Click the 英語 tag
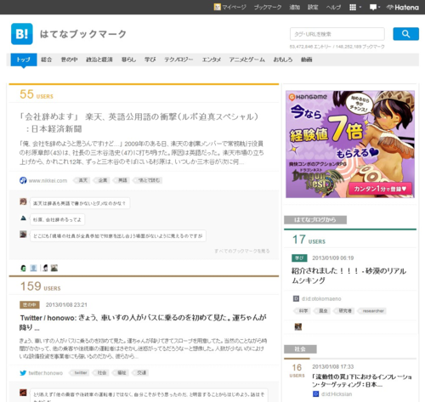The image size is (425, 402). 122,180
